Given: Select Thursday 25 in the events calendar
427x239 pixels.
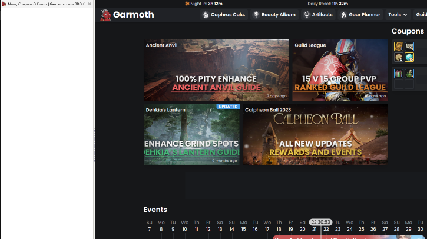Looking at the screenshot, I should click(x=362, y=226).
